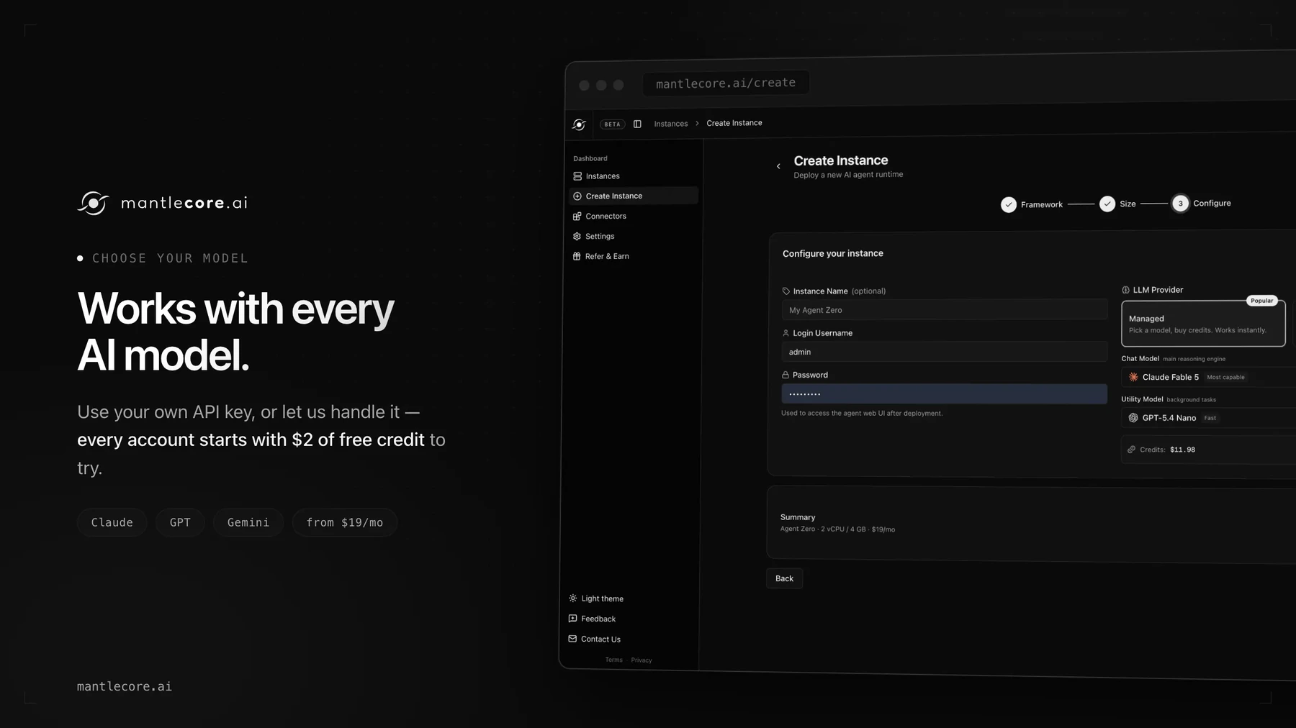The image size is (1296, 728).
Task: Click the mantlecore.ai logo on the left banner
Action: click(162, 203)
